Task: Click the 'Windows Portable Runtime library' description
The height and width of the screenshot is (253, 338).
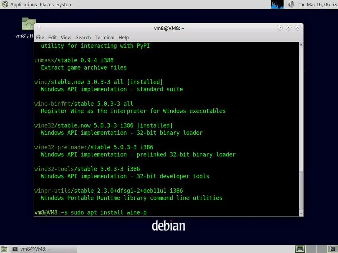Action: coord(131,198)
